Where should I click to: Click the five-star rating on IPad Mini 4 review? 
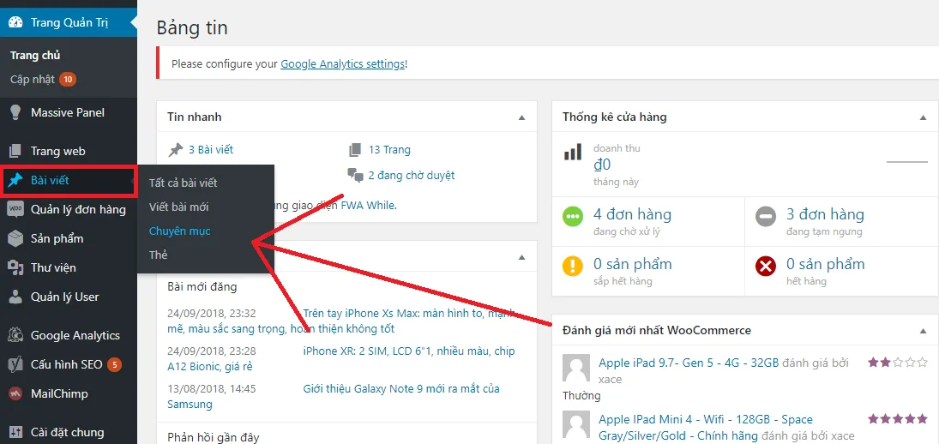(899, 418)
